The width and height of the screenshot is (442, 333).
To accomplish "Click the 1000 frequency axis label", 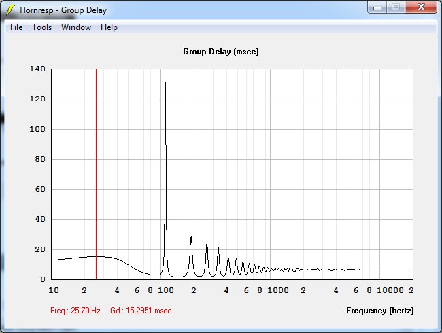I will click(x=278, y=290).
